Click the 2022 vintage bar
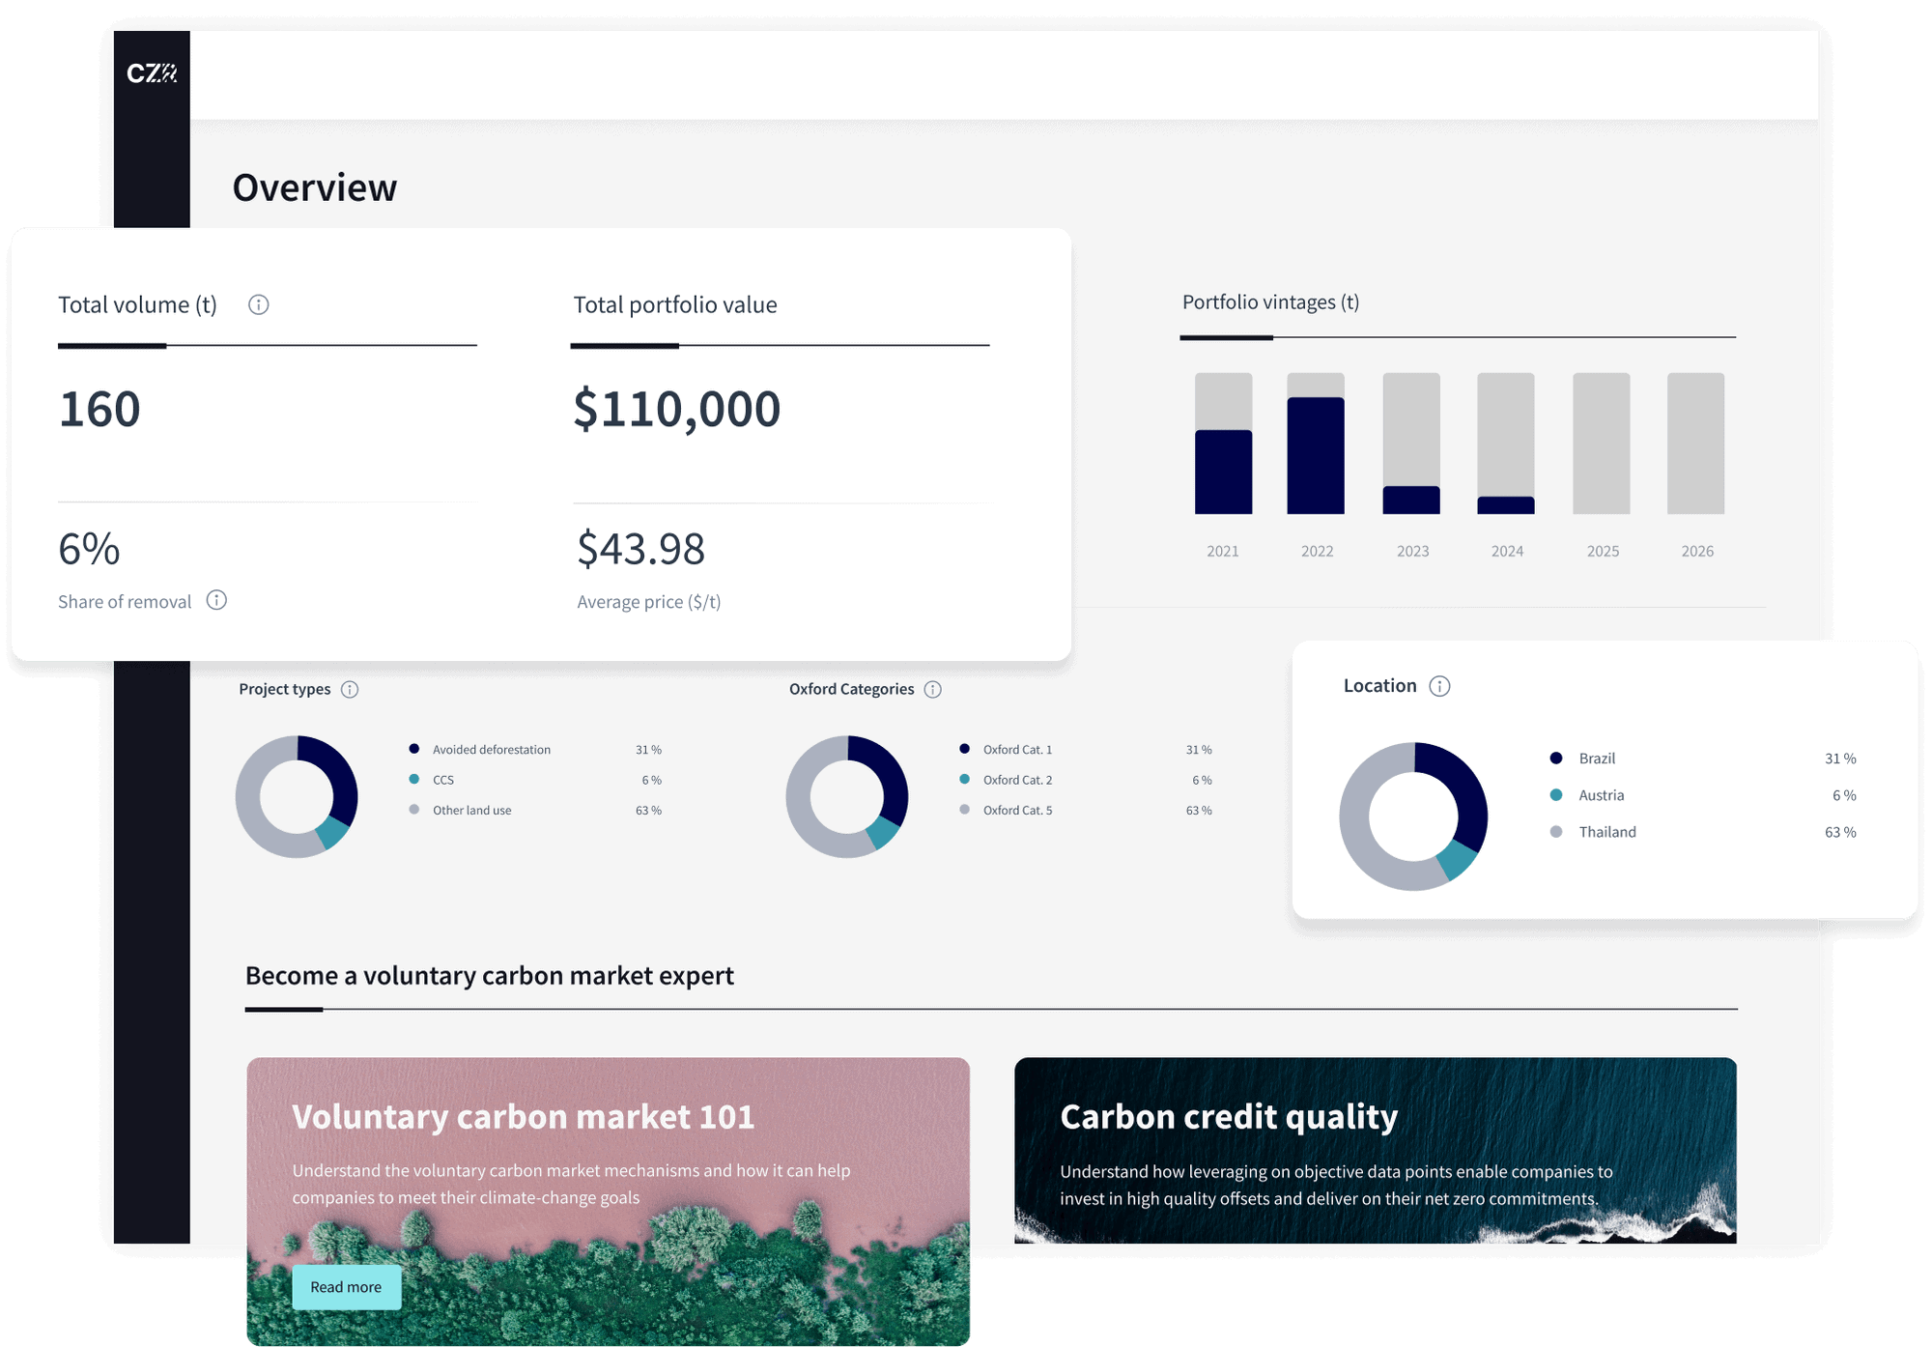Image resolution: width=1932 pixels, height=1347 pixels. click(1316, 454)
